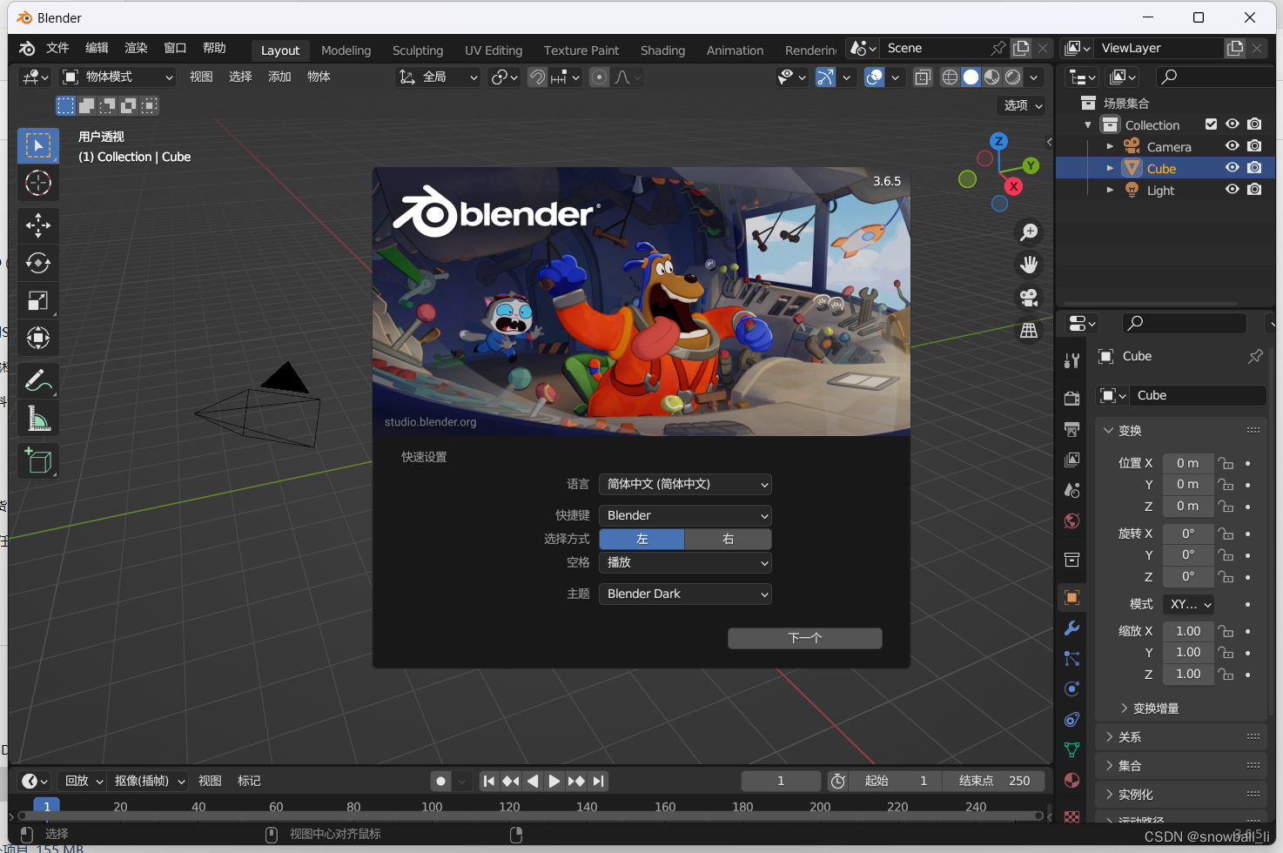This screenshot has height=853, width=1283.
Task: Toggle X-ray display in viewport header
Action: point(923,77)
